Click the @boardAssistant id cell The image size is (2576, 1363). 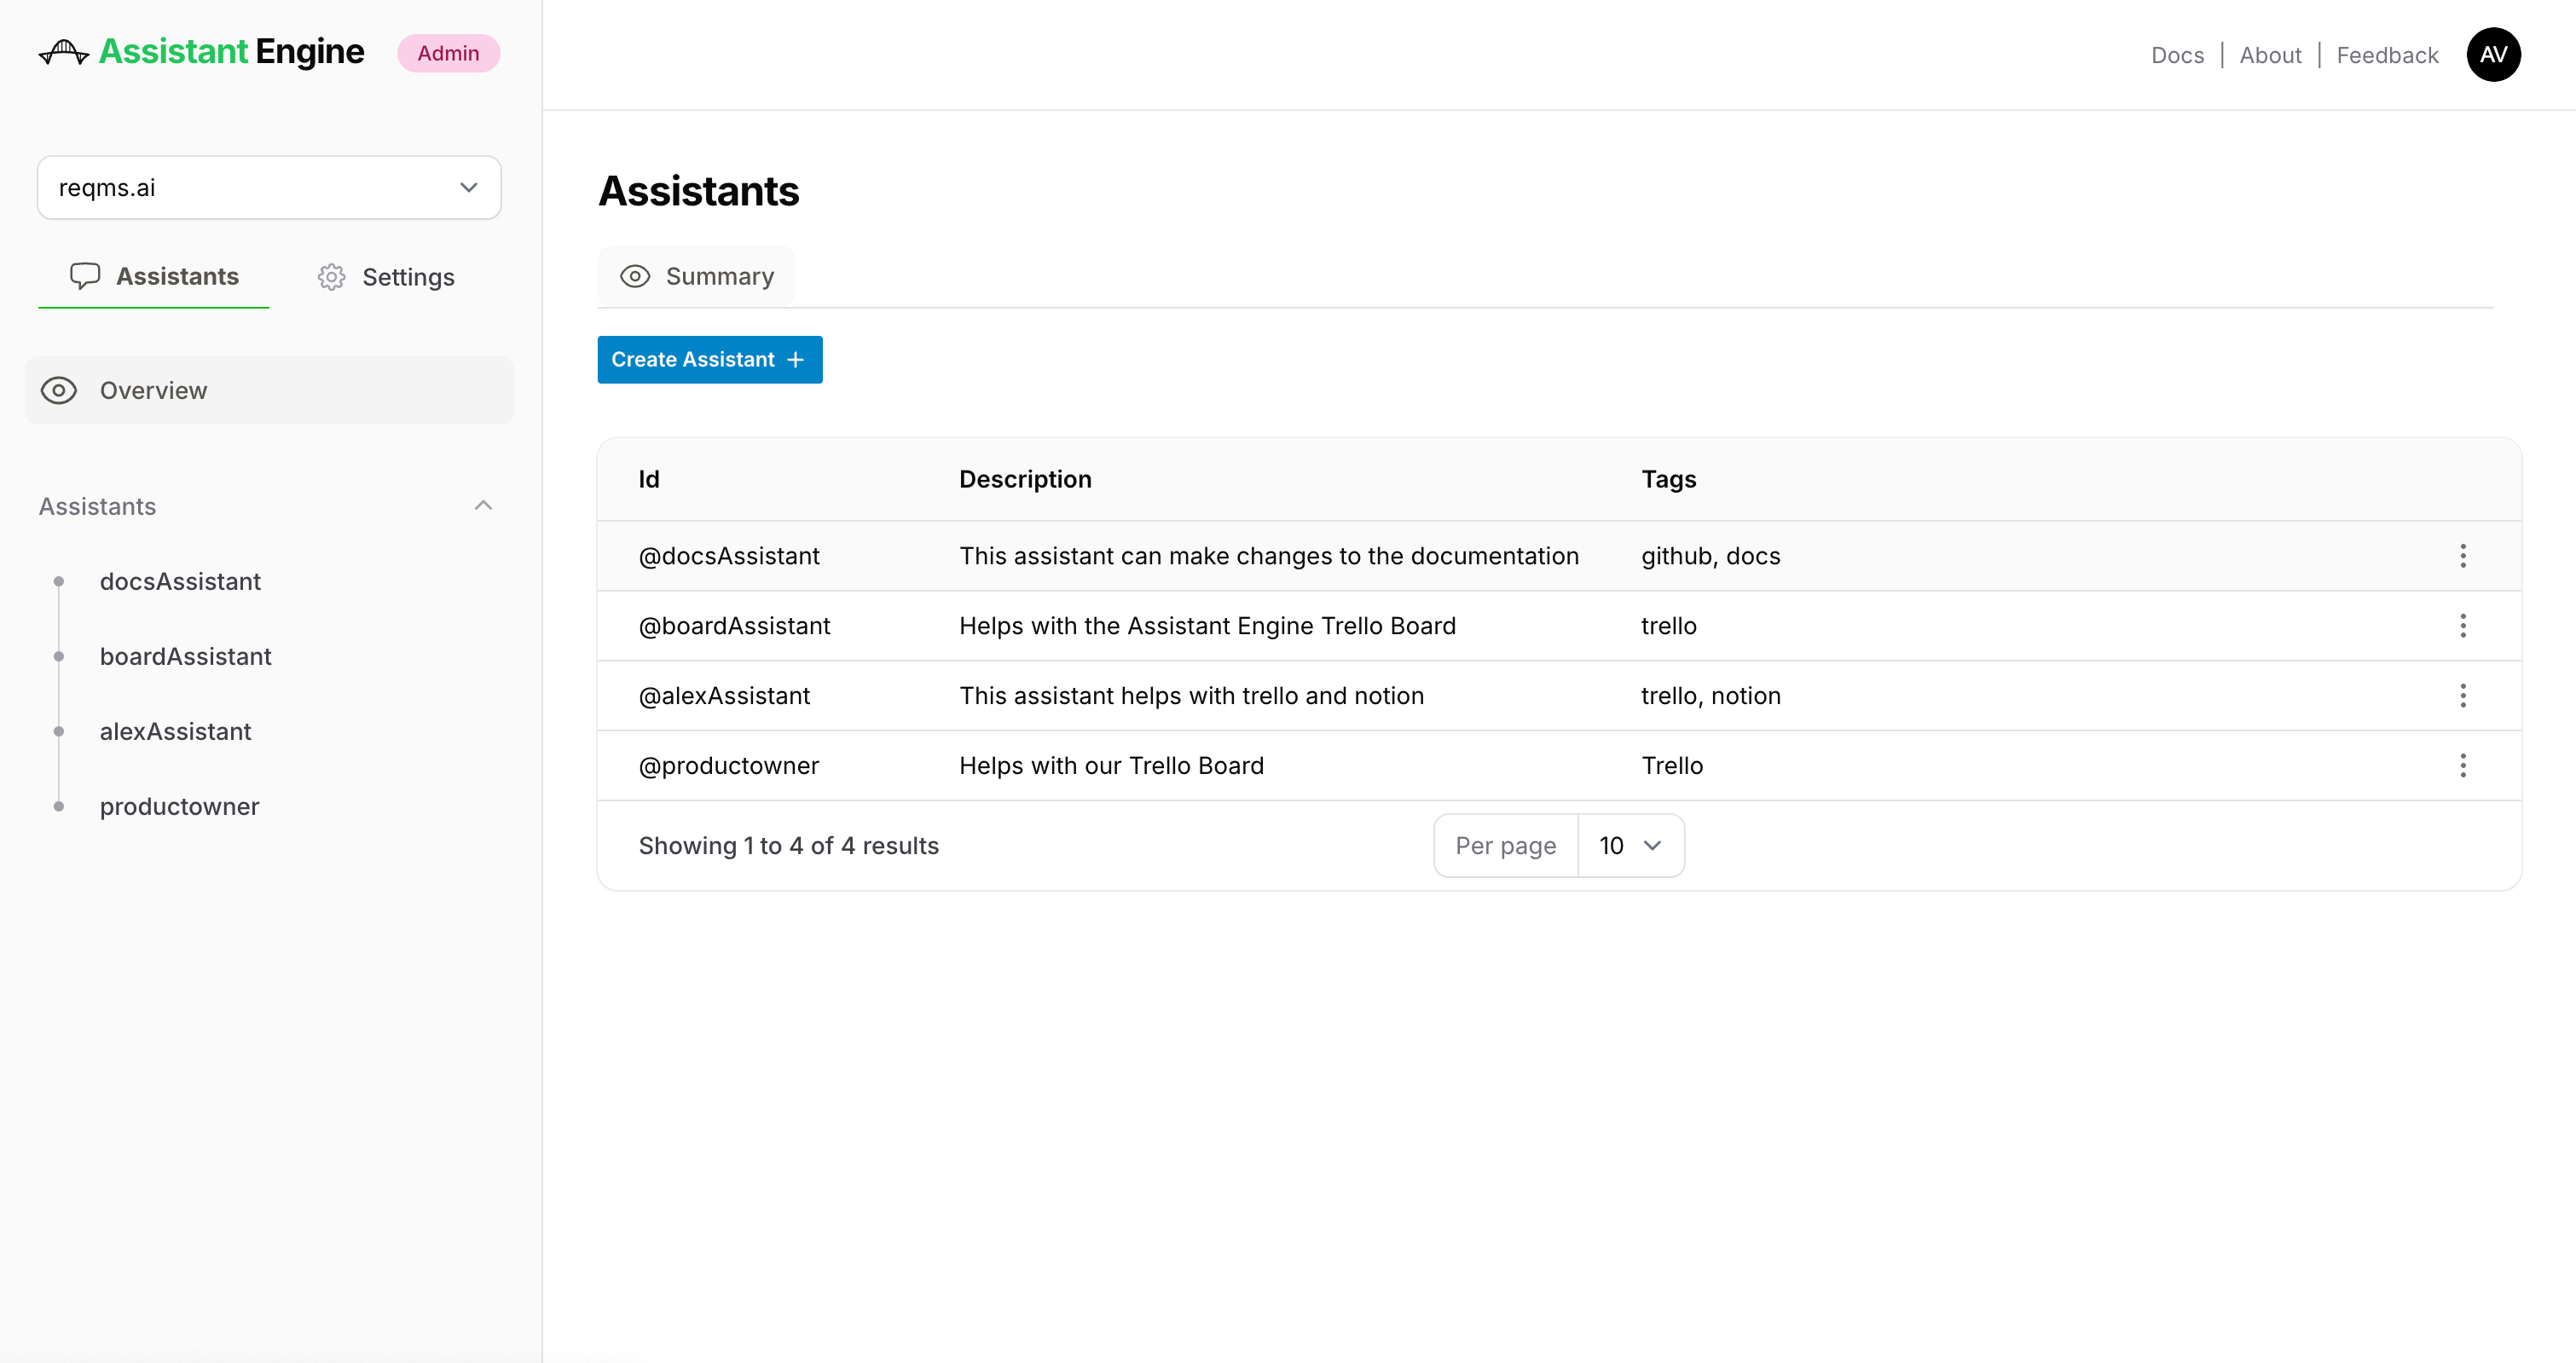tap(734, 626)
